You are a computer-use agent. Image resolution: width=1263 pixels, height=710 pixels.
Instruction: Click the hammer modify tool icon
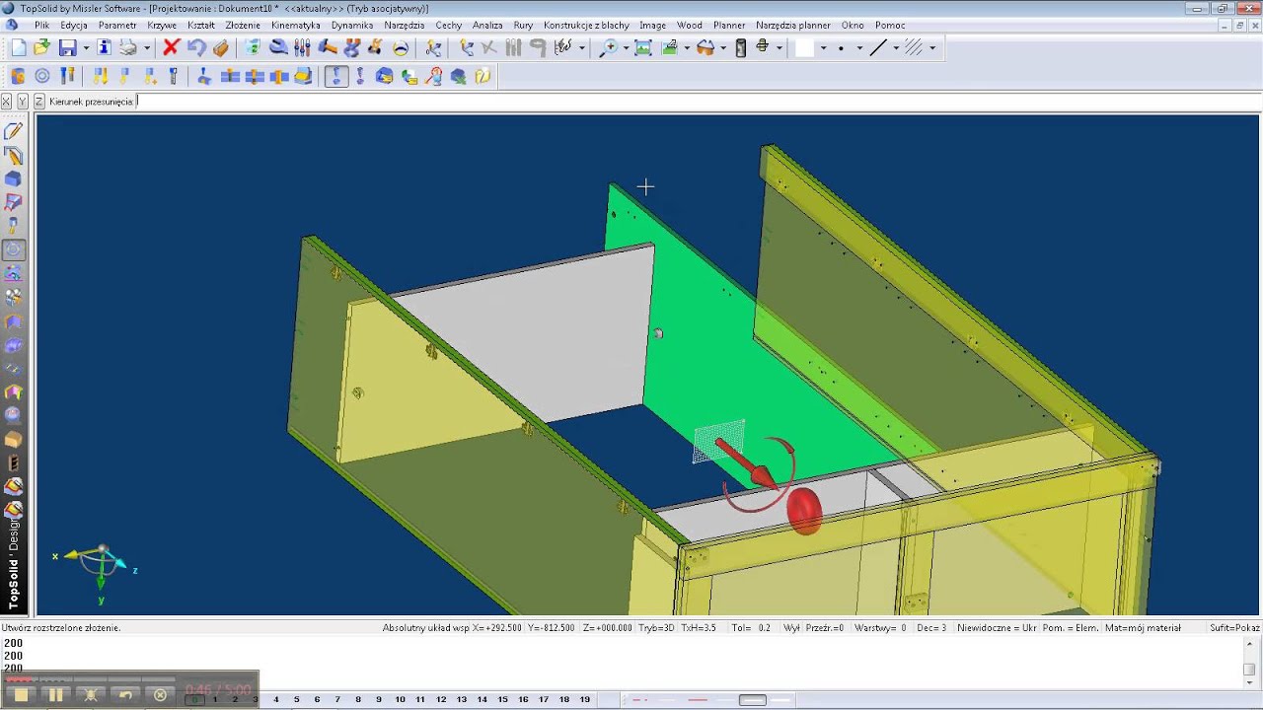pos(328,47)
